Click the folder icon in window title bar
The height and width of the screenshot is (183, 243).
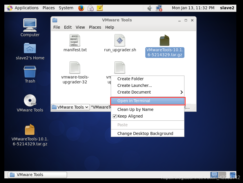click(x=55, y=20)
